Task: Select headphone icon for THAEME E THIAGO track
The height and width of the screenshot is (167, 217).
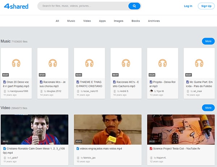Action: (x=89, y=63)
